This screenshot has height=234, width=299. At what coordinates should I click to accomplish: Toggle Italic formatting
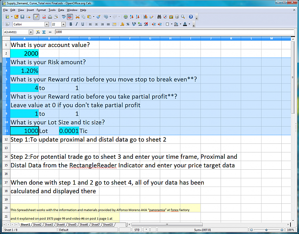(x=77, y=24)
